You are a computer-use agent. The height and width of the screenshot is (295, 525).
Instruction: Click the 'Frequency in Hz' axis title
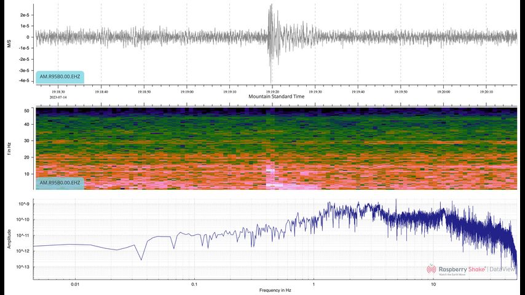point(275,289)
